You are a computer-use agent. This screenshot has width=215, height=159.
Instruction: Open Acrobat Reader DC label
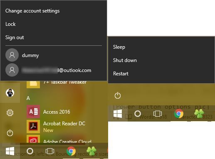(x=64, y=124)
